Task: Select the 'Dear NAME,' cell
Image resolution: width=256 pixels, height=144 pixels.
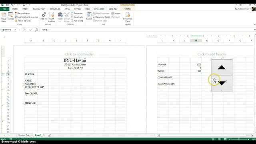Action: click(x=31, y=93)
